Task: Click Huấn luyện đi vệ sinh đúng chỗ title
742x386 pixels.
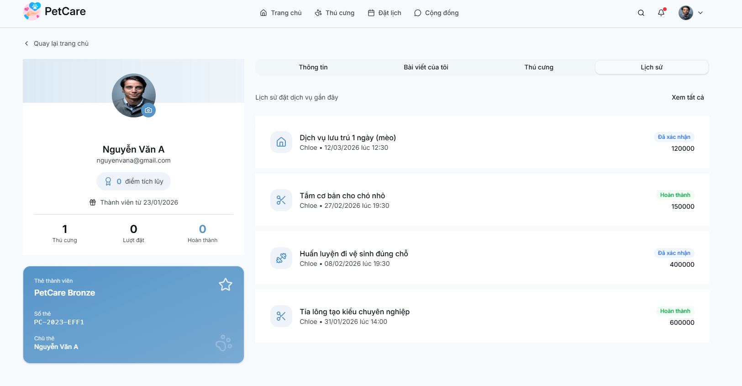Action: [x=354, y=254]
